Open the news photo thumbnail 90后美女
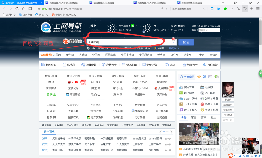 [199, 134]
